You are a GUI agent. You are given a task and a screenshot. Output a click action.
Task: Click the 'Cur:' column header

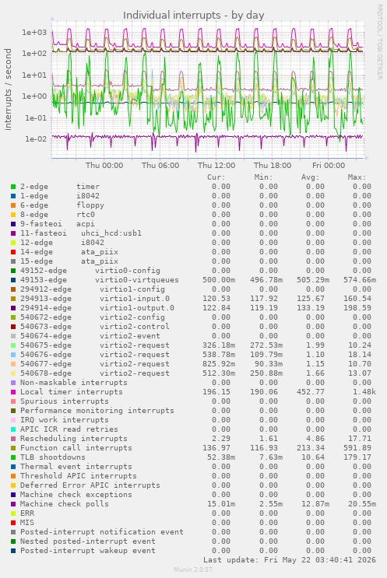pyautogui.click(x=216, y=177)
